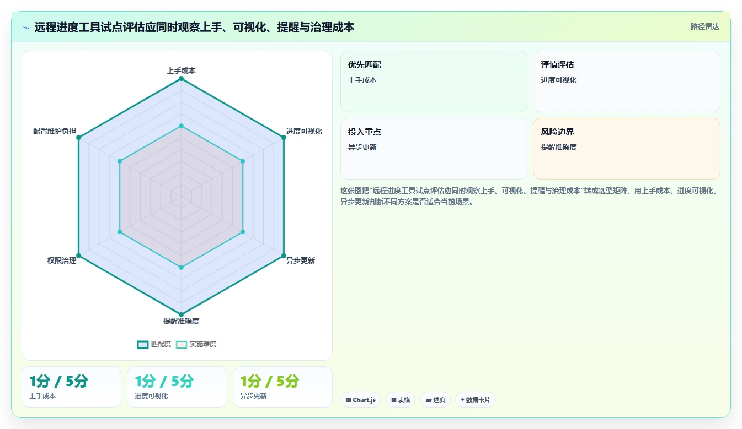Viewport: 742px width, 429px height.
Task: Click the 进度可视化 radar axis label
Action: click(304, 131)
